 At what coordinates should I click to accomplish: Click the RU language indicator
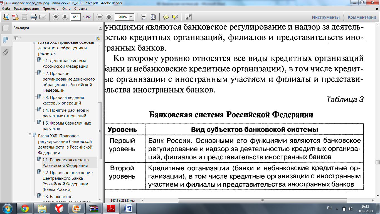click(329, 208)
